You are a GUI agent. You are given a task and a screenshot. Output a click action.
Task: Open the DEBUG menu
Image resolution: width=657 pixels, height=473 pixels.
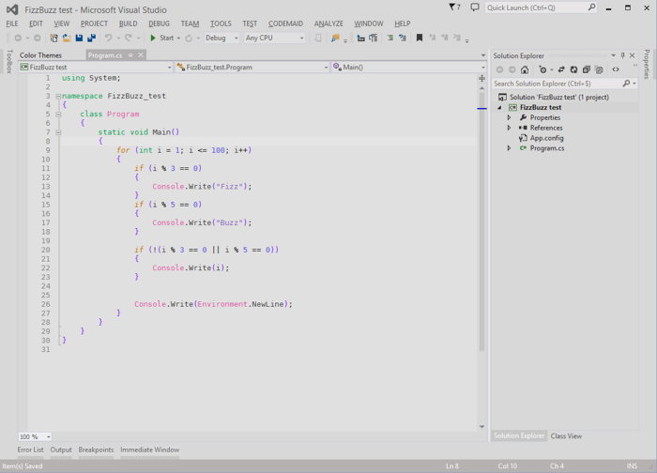[x=159, y=23]
